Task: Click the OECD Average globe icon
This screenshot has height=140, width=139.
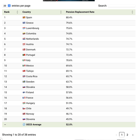Action: 24,124
